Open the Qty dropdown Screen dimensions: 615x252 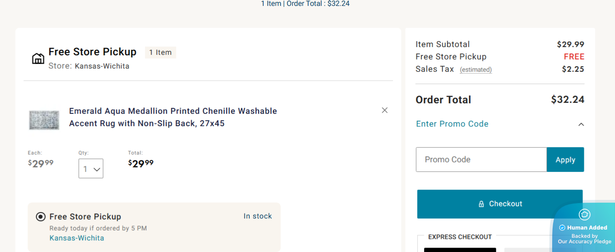[91, 169]
